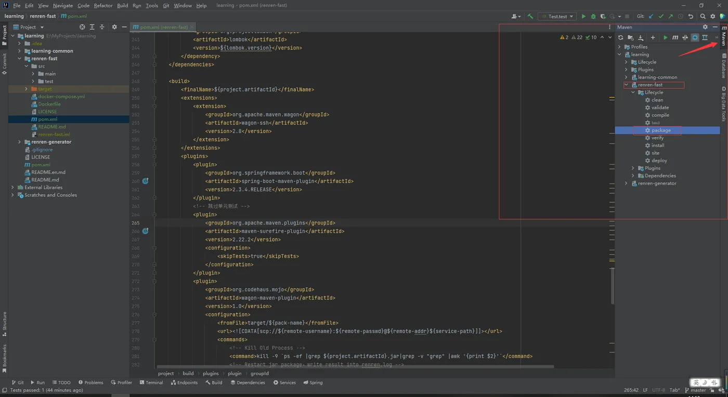Download sources and documentation in Maven
The height and width of the screenshot is (397, 728).
[641, 37]
